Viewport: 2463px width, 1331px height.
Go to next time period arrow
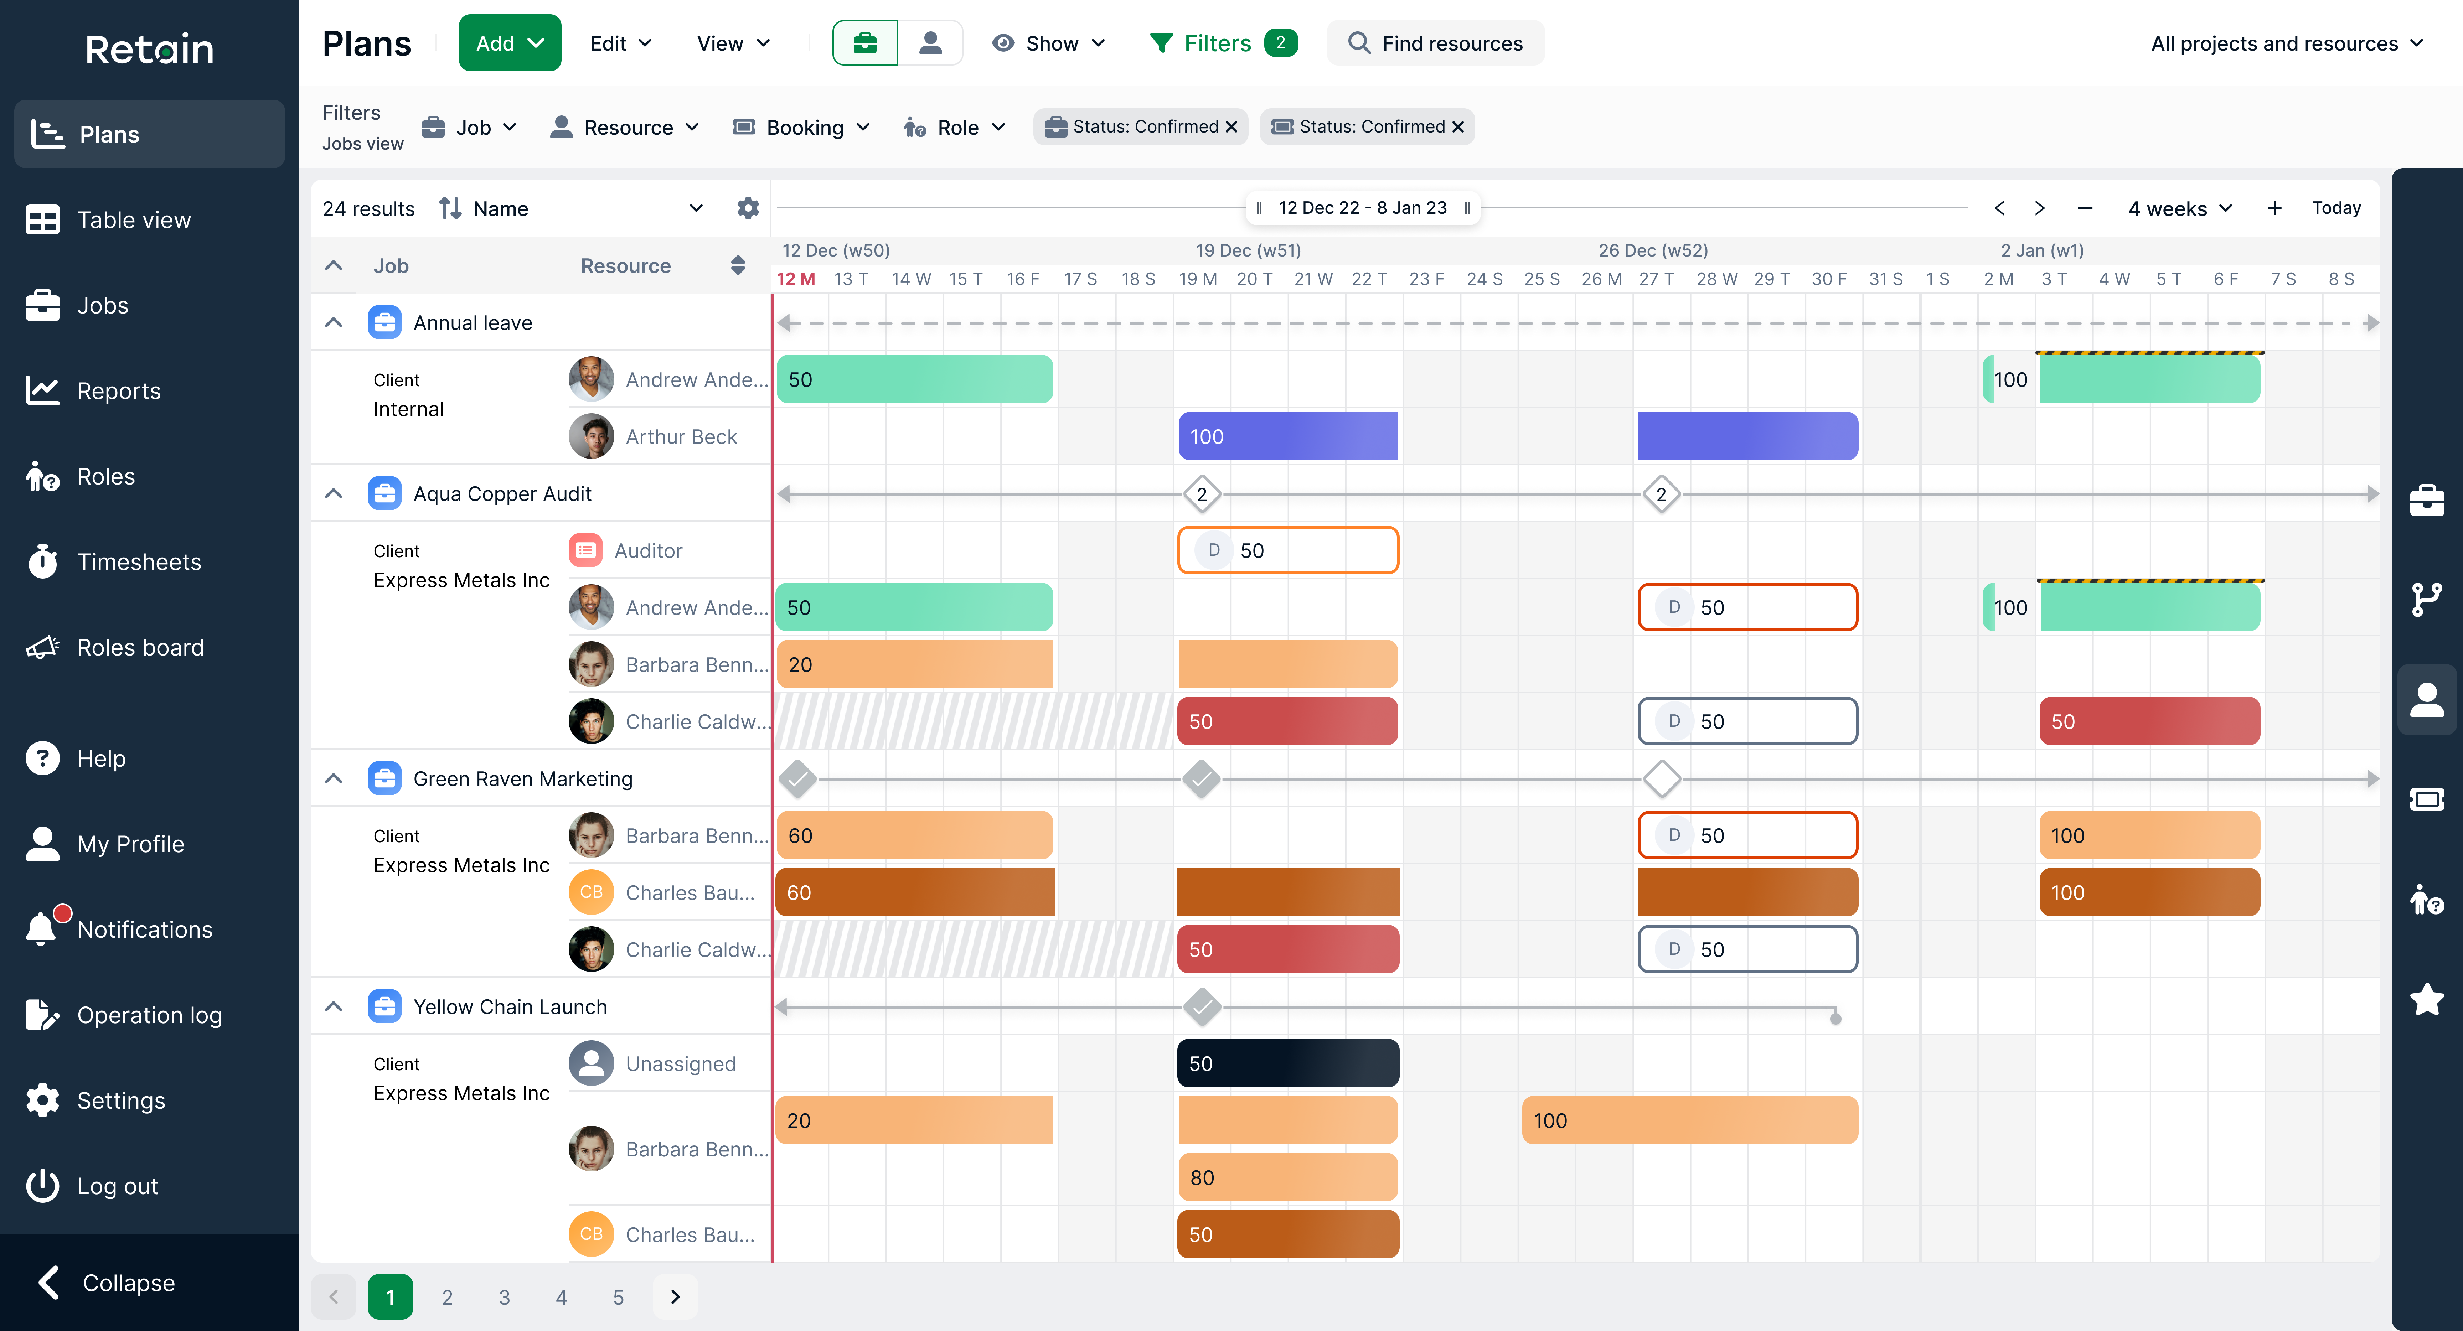[2039, 207]
